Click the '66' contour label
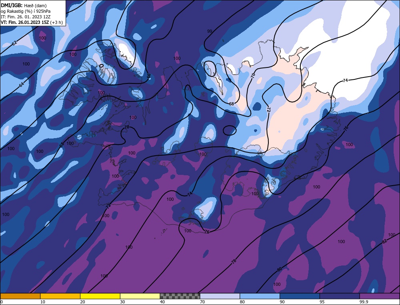400x305 pixels. pyautogui.click(x=149, y=76)
